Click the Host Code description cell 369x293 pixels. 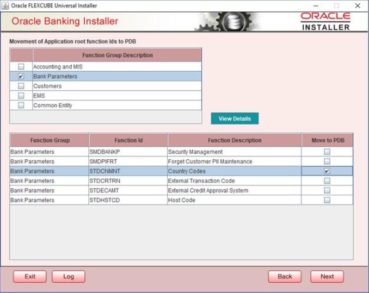point(234,200)
